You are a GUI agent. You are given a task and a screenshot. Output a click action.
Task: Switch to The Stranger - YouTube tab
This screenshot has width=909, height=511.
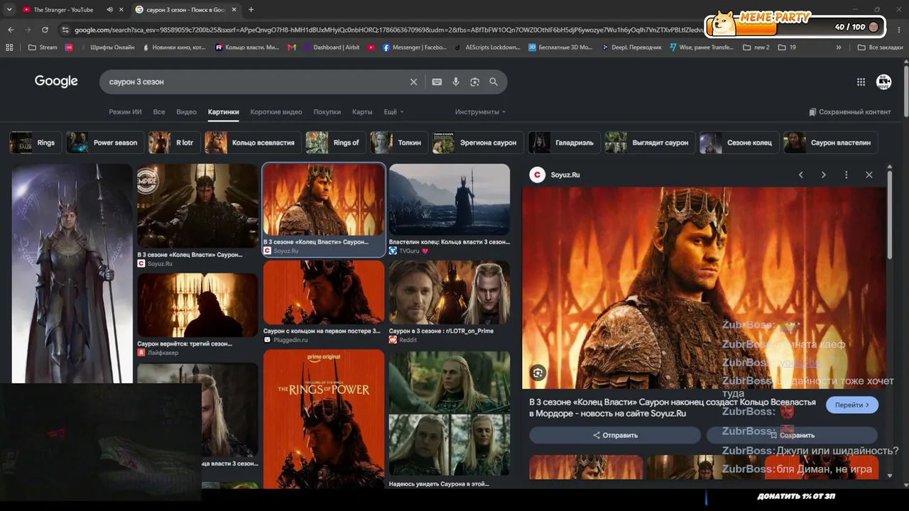pyautogui.click(x=62, y=10)
